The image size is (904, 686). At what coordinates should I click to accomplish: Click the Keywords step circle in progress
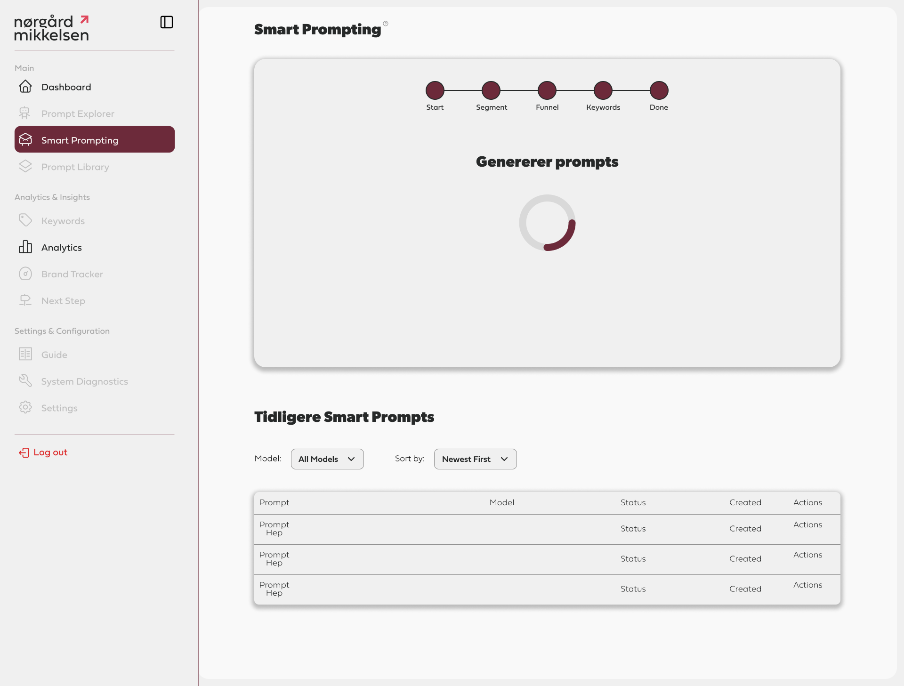click(603, 90)
